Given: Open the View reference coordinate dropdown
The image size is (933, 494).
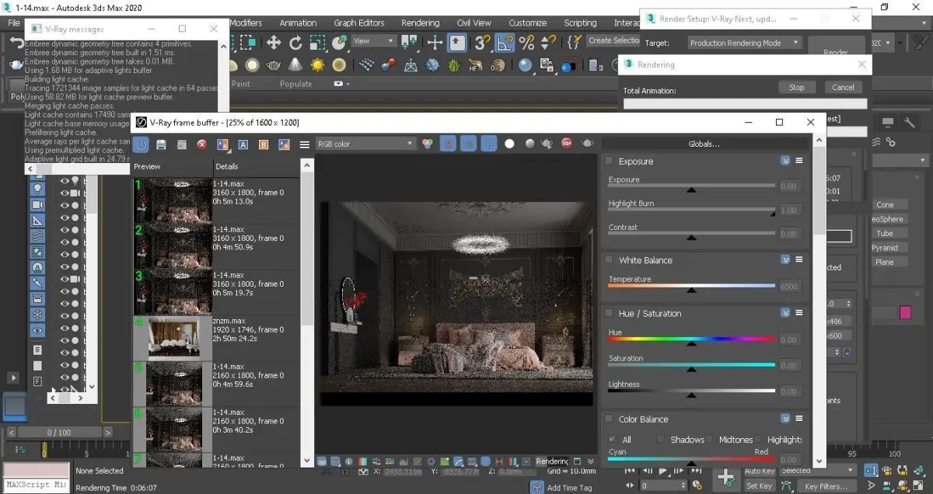Looking at the screenshot, I should coord(373,40).
